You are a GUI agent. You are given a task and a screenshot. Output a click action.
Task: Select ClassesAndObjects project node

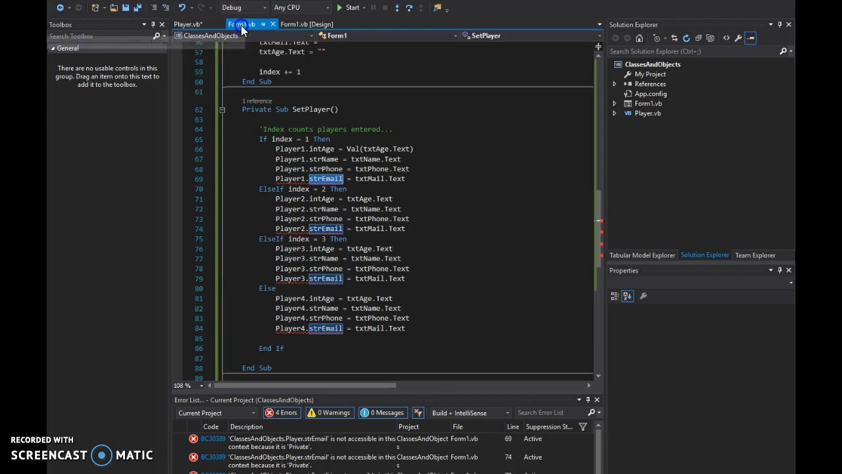click(653, 65)
